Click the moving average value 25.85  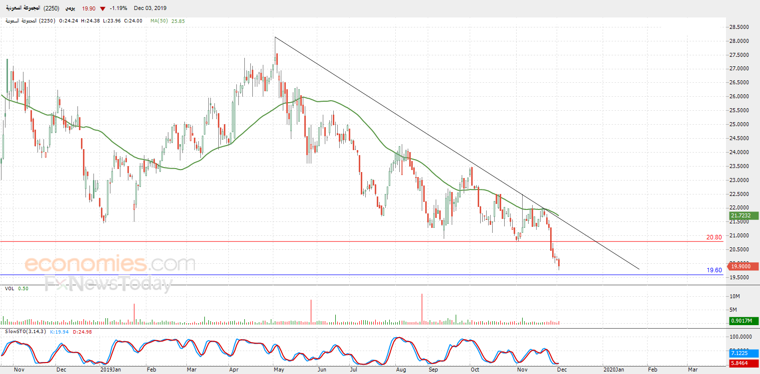tap(178, 21)
